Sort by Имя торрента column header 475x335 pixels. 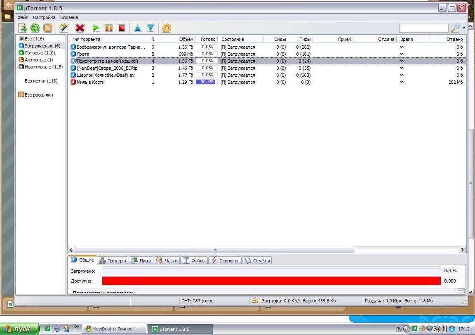tap(108, 39)
